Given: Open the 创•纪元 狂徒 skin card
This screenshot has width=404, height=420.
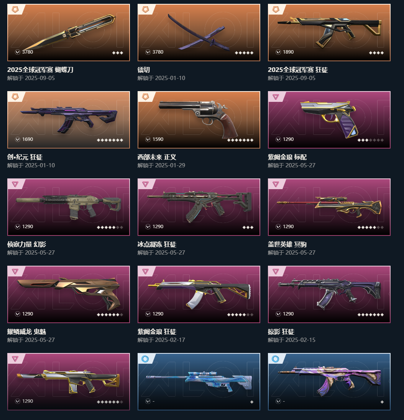Looking at the screenshot, I should point(69,120).
